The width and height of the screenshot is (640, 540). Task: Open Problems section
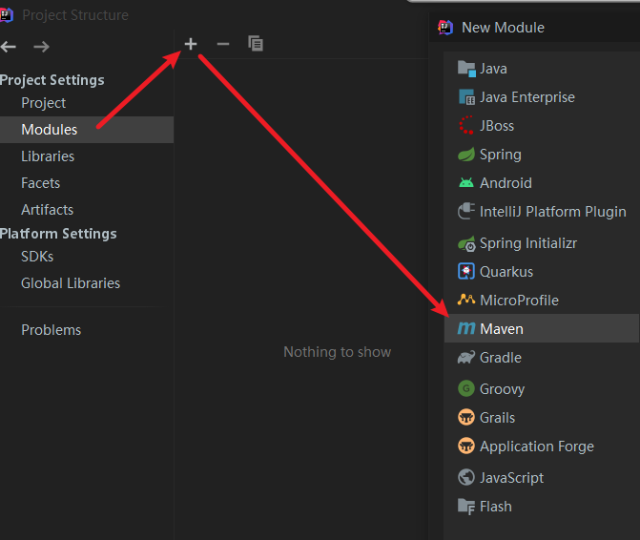[x=51, y=330]
